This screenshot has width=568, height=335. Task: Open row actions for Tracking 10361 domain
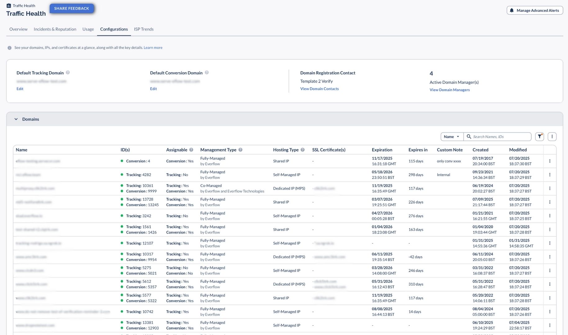(550, 188)
